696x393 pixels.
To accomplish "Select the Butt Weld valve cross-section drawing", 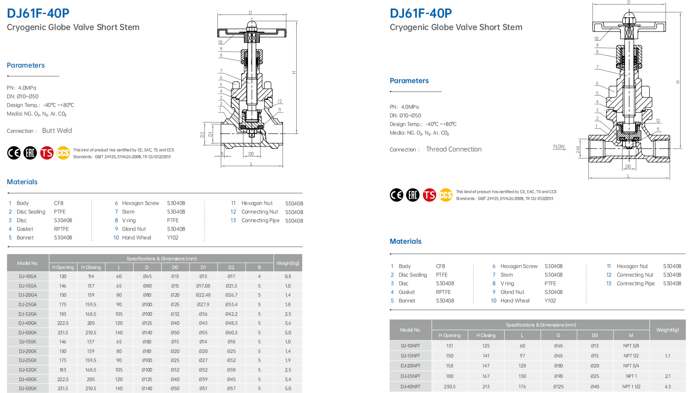I will (x=251, y=86).
